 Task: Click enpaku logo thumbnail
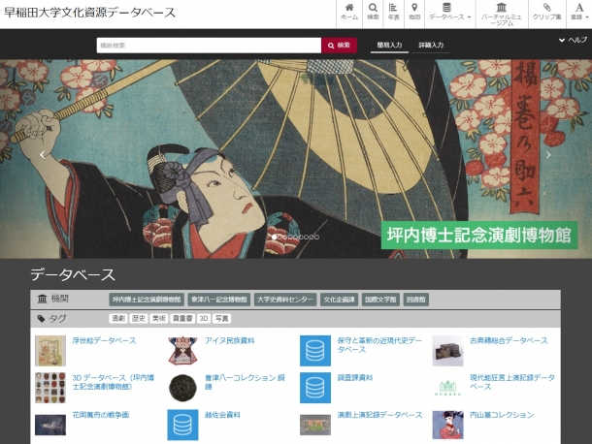[x=447, y=388]
